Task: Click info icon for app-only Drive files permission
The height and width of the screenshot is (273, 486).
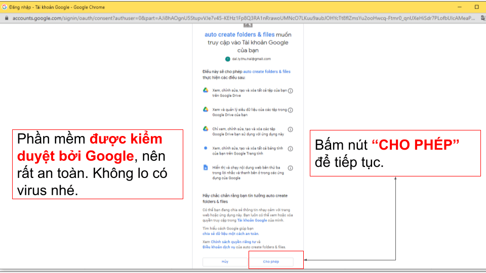Action: [x=291, y=129]
